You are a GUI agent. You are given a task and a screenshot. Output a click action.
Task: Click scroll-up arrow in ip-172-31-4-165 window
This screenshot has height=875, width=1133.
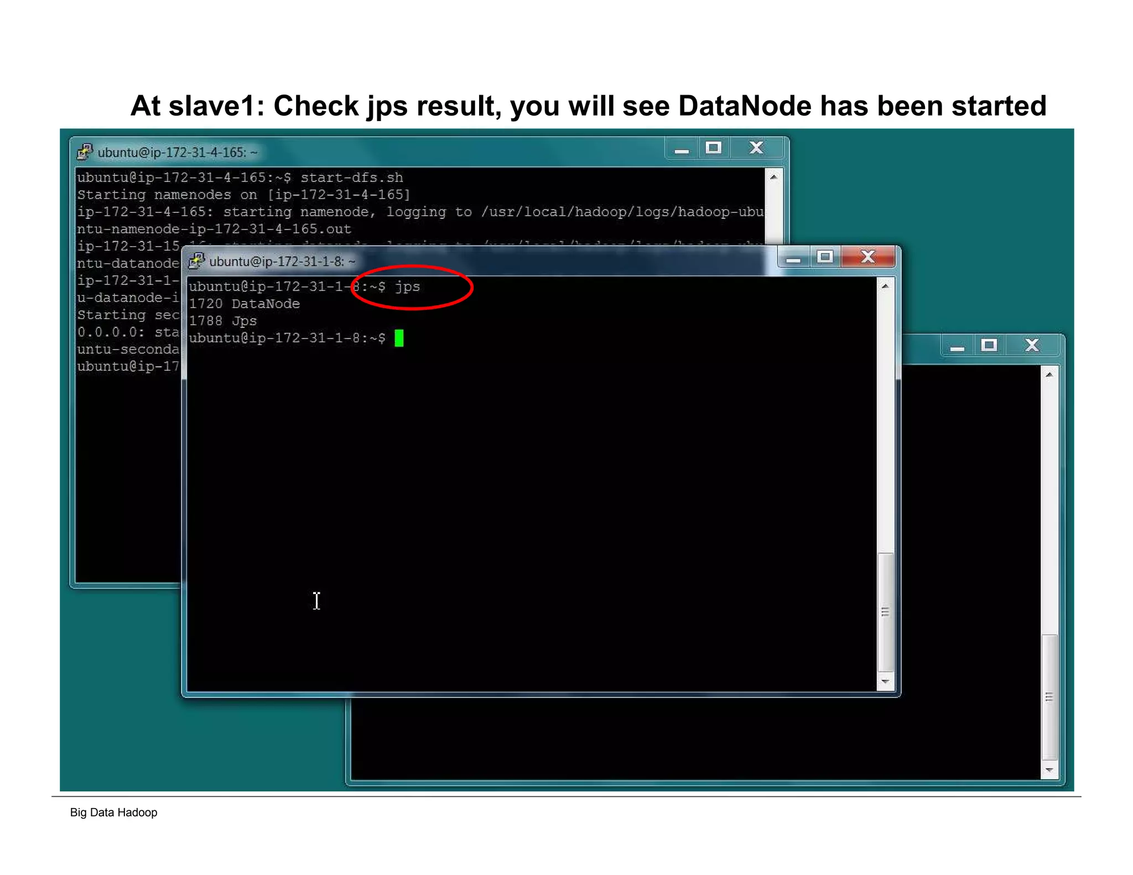(x=773, y=177)
